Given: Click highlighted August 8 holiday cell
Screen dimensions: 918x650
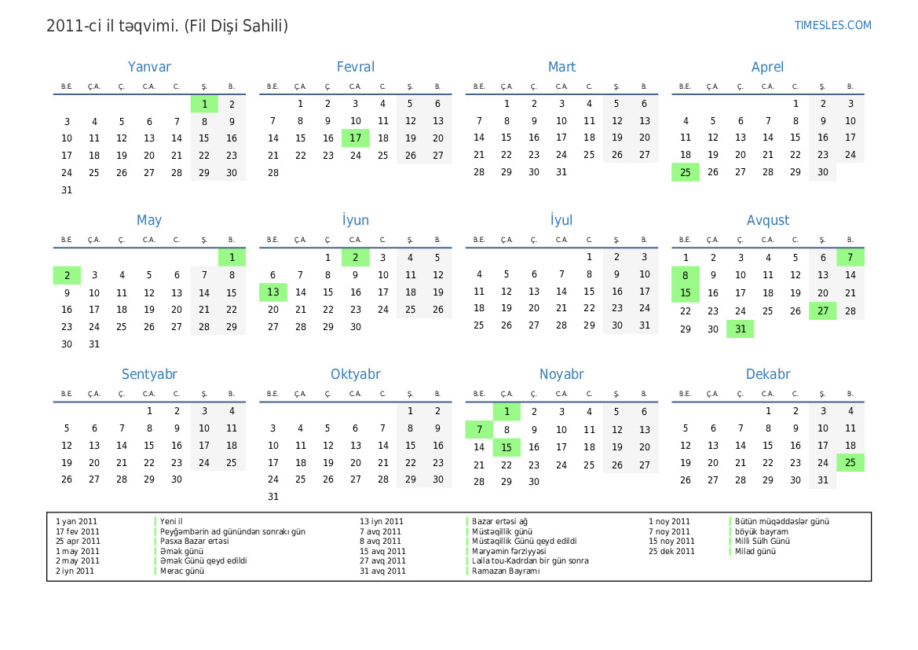Looking at the screenshot, I should [x=686, y=275].
